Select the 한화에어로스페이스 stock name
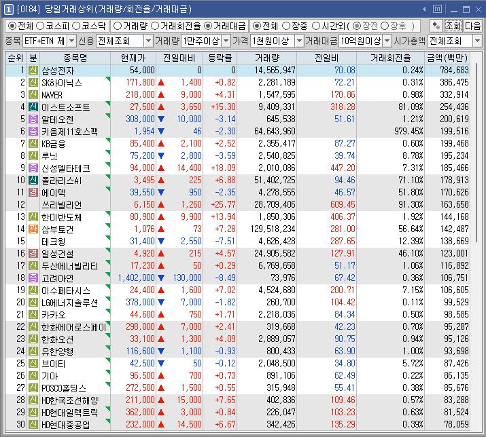 (74, 327)
